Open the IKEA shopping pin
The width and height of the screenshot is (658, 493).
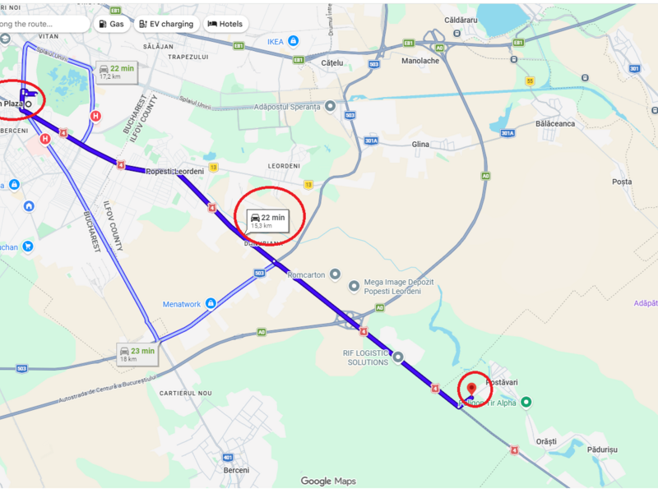294,41
